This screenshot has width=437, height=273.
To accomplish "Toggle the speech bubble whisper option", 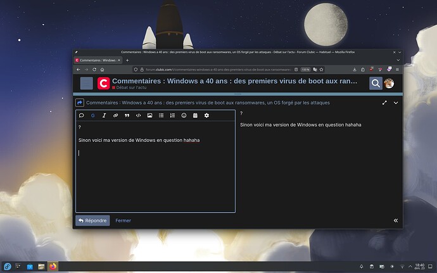I will point(81,115).
